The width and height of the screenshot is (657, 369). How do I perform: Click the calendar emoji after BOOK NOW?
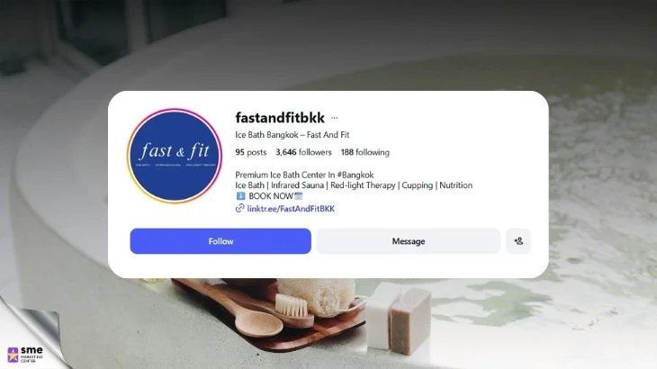pyautogui.click(x=298, y=195)
